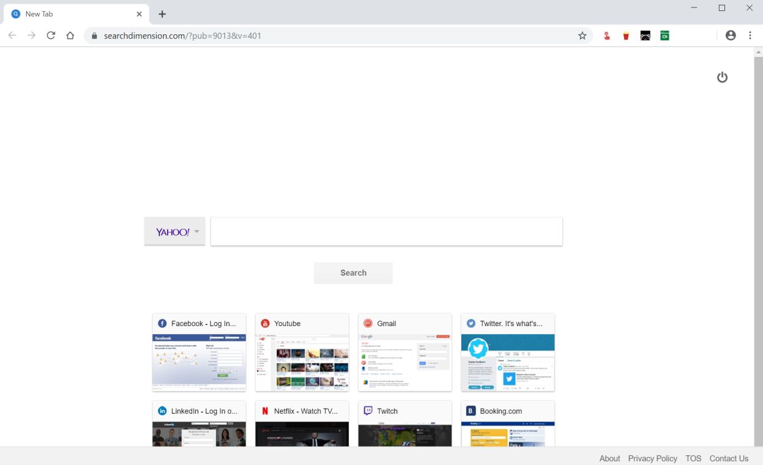Bookmark this page with the star icon
763x465 pixels.
[582, 35]
